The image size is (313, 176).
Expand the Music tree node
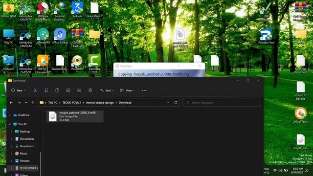(11, 154)
